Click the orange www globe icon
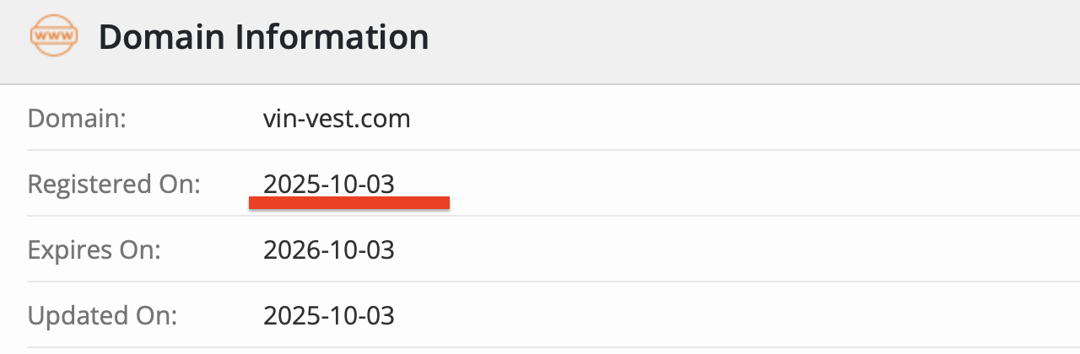The height and width of the screenshot is (354, 1080). tap(53, 37)
